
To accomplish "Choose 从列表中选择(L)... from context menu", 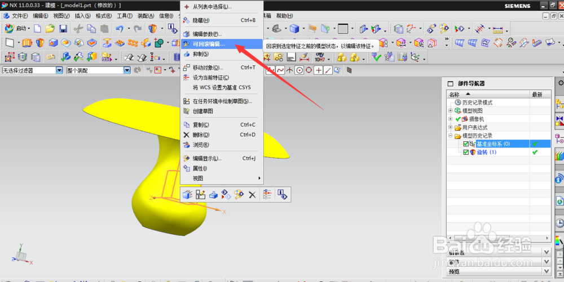I will (222, 7).
